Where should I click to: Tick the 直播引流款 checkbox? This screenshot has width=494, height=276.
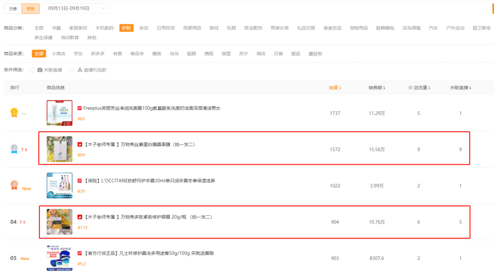coord(72,70)
